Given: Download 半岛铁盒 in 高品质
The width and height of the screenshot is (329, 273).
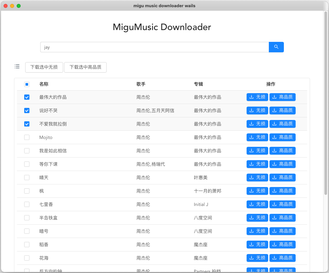Looking at the screenshot, I should (283, 218).
